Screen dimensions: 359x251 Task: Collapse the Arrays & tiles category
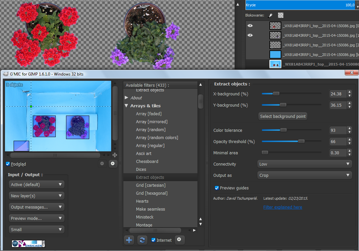[x=126, y=106]
